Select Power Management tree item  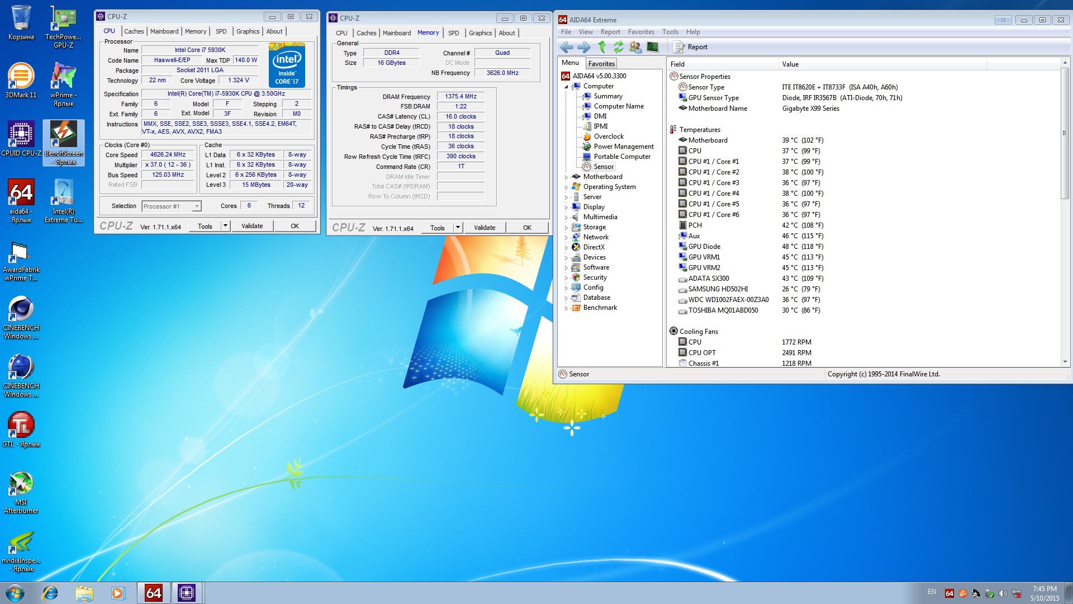click(623, 147)
